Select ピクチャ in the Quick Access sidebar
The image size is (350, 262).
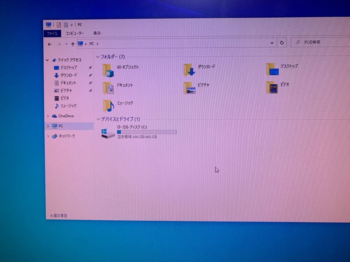coord(63,91)
